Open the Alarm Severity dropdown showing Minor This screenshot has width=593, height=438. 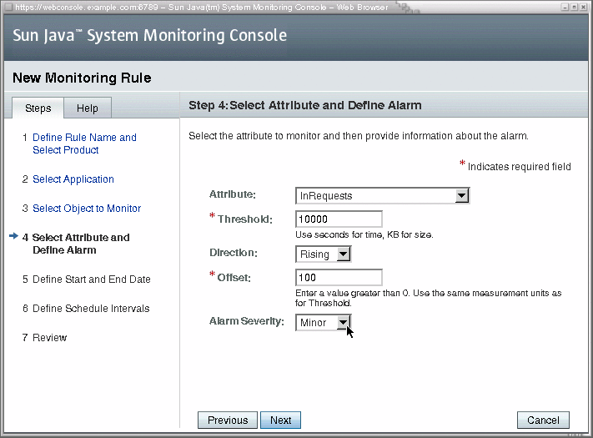pos(324,322)
